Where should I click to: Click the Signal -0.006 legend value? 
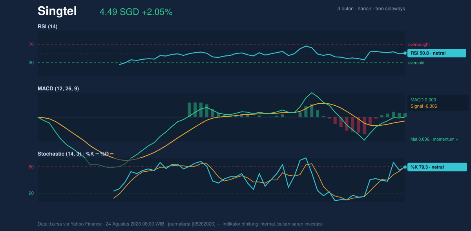coord(424,106)
